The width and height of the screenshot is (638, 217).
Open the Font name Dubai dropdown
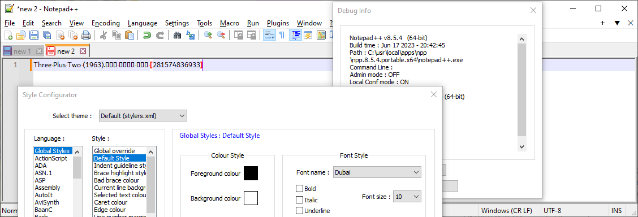(x=377, y=172)
